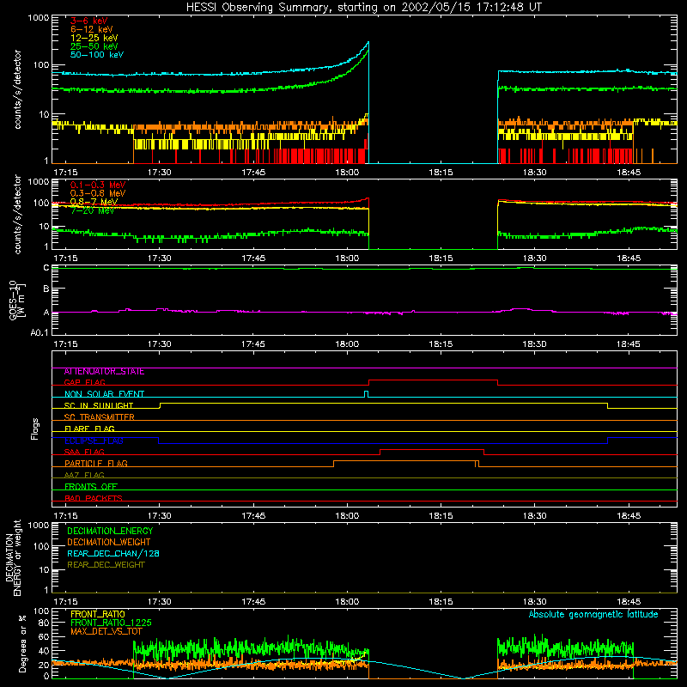687x687 pixels.
Task: Select the NON_SOLAR_EVENT flag label
Action: [x=104, y=394]
